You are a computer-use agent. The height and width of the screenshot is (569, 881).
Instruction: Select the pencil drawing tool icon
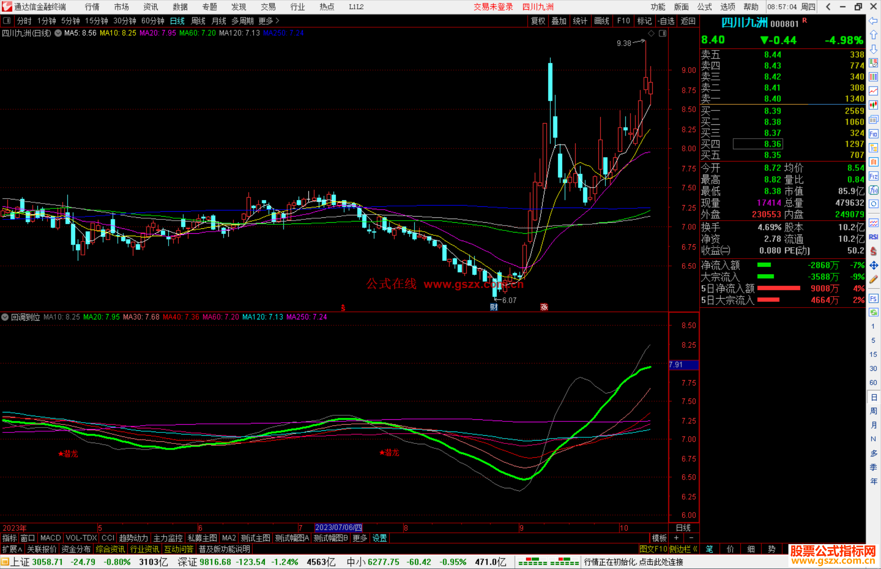point(873,280)
